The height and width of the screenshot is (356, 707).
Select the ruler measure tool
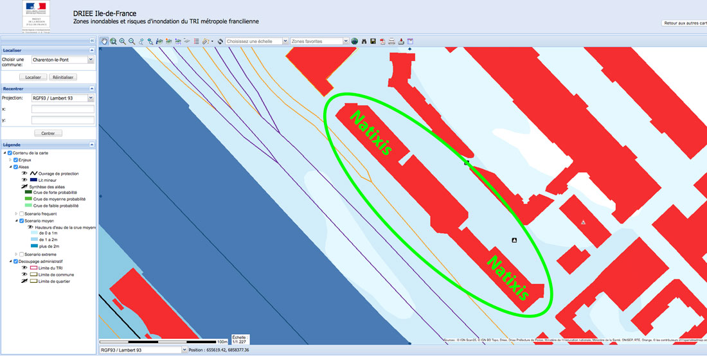click(205, 41)
